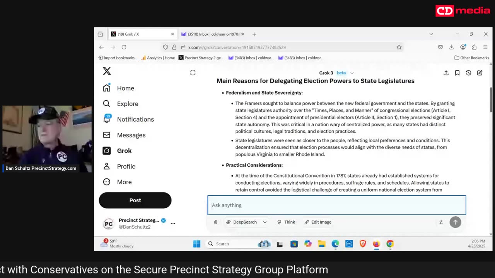
Task: Click the Ask anything input field
Action: coord(337,205)
